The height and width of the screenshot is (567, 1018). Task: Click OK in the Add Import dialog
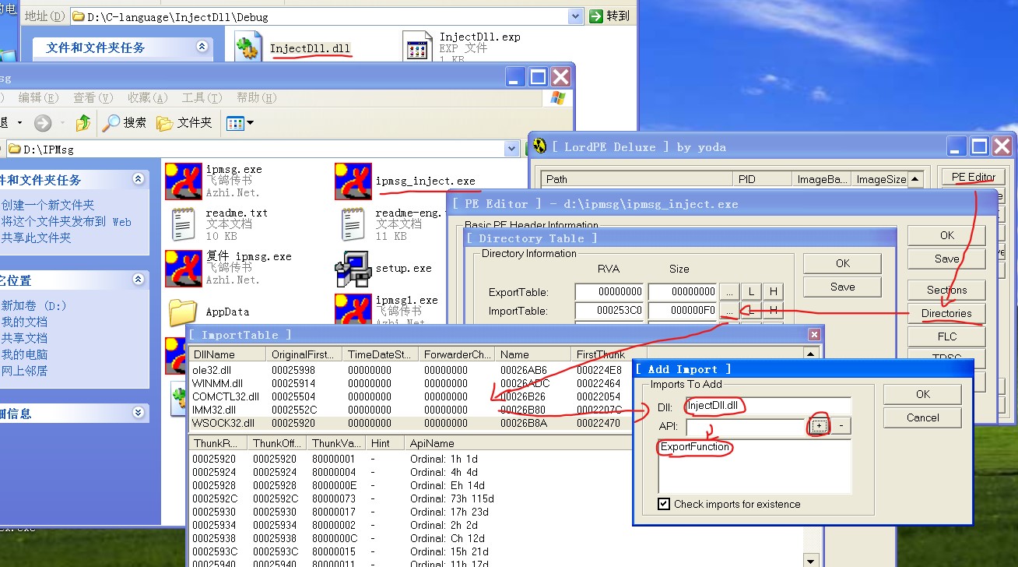[x=922, y=394]
